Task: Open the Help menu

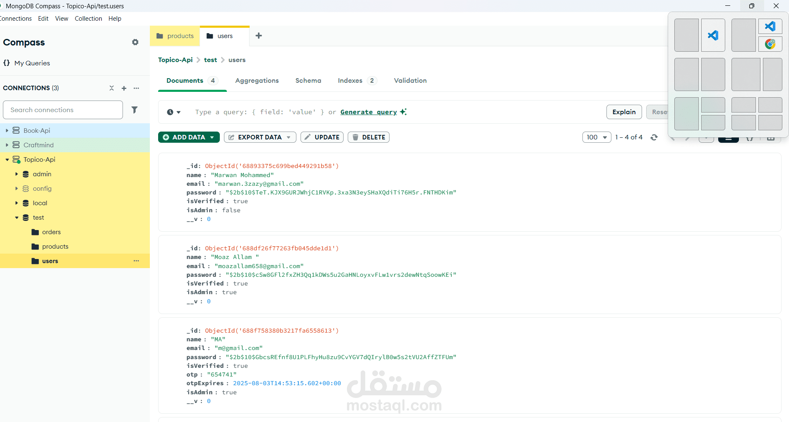Action: tap(115, 19)
